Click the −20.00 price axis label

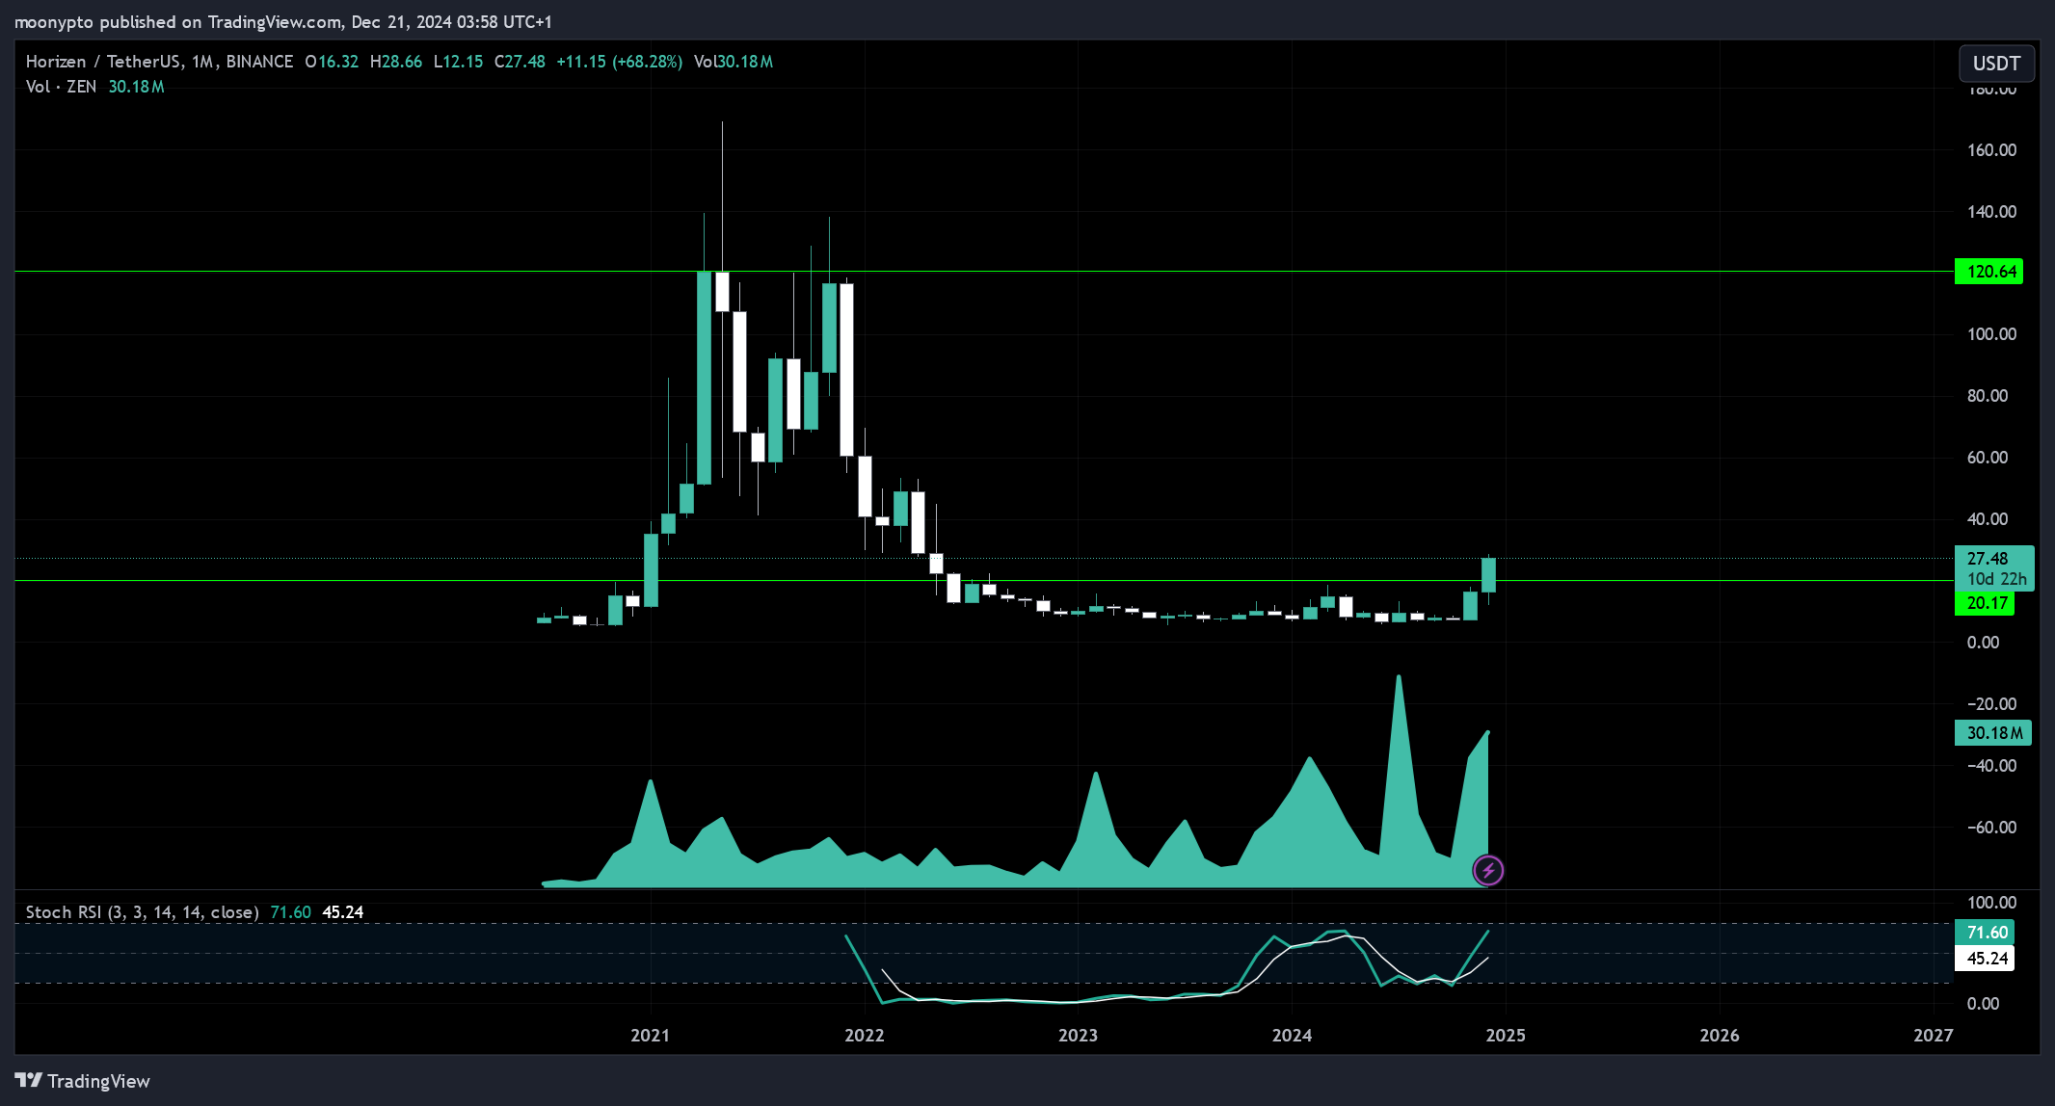point(1991,704)
